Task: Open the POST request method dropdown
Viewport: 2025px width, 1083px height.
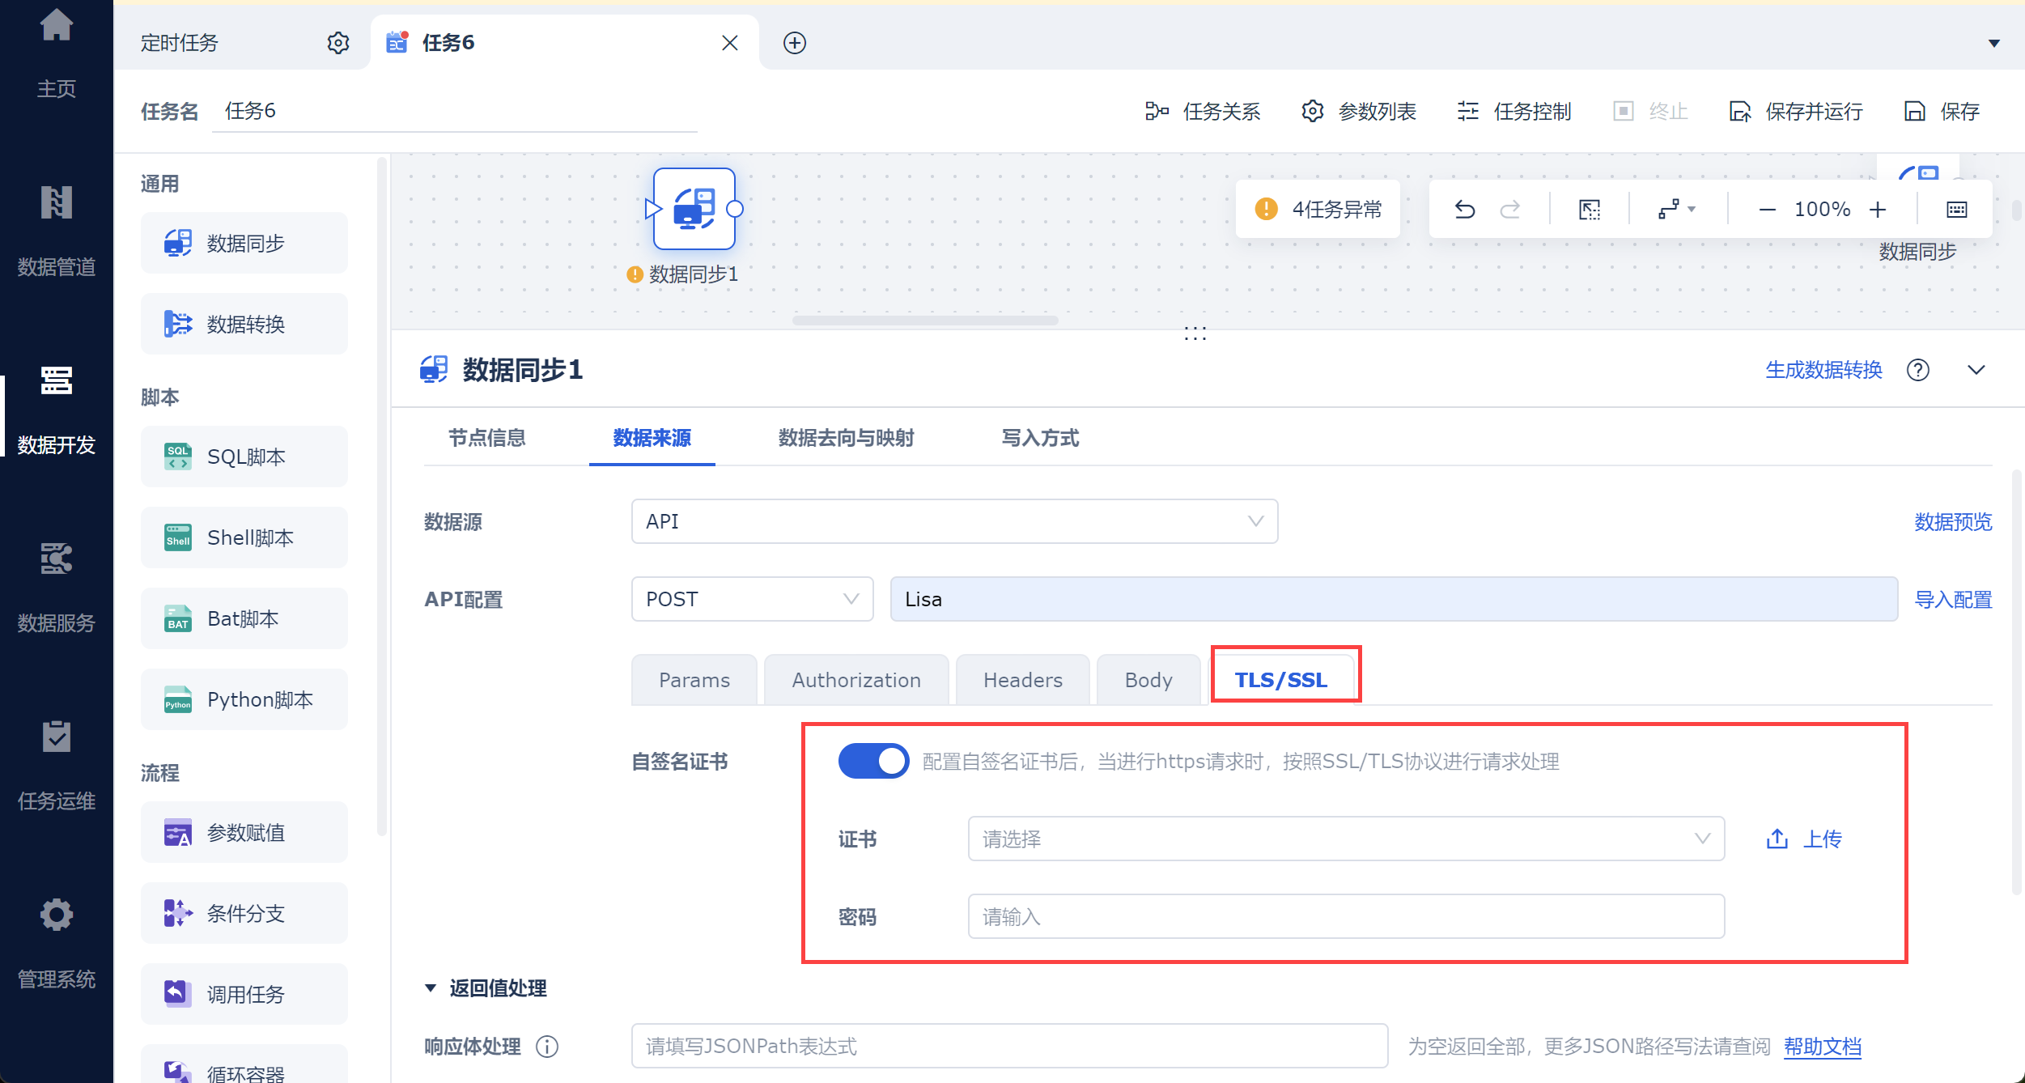Action: 751,599
